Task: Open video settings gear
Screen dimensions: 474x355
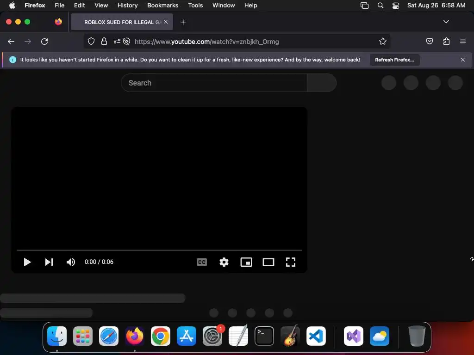Action: coord(224,262)
